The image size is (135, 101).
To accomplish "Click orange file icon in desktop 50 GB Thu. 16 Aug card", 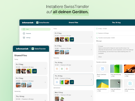I will (57, 69).
